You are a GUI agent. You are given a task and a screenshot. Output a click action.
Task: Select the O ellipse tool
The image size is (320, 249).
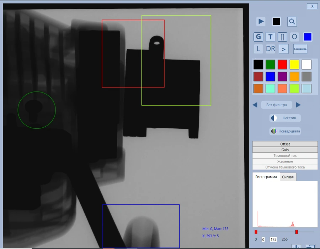[294, 37]
